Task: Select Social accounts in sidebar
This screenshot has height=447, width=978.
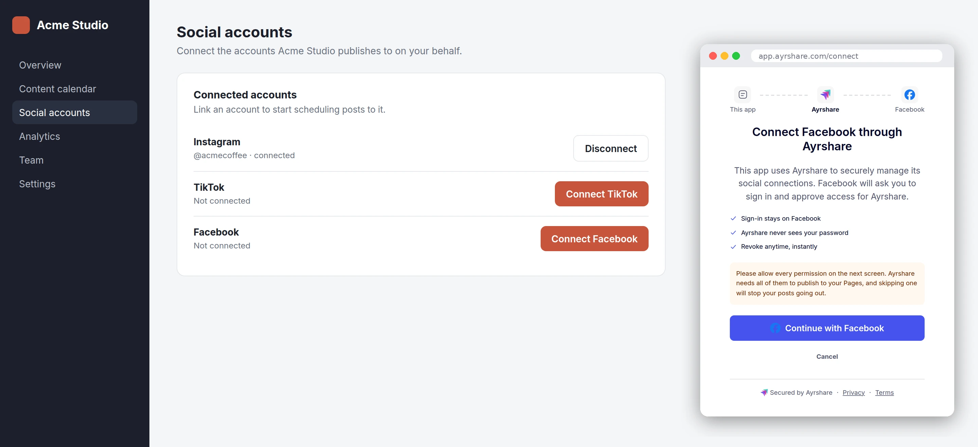Action: 74,112
